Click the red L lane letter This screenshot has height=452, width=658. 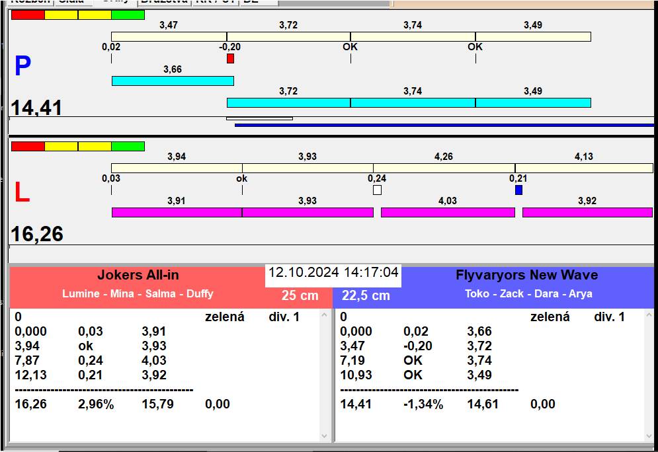point(22,193)
